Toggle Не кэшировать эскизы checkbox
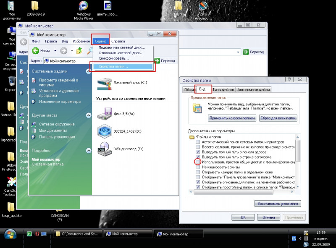Screen dimensions: 336x248 click(198, 167)
